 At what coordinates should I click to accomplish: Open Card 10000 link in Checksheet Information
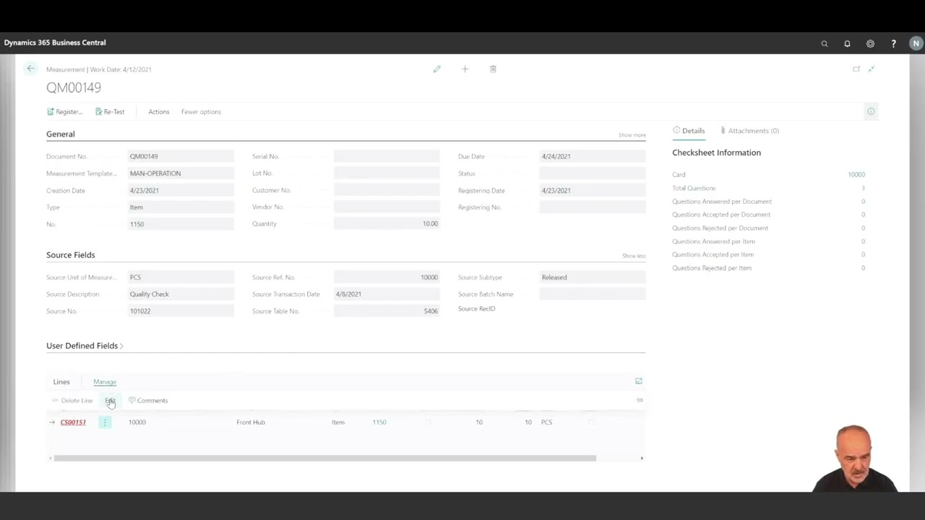[x=856, y=175]
